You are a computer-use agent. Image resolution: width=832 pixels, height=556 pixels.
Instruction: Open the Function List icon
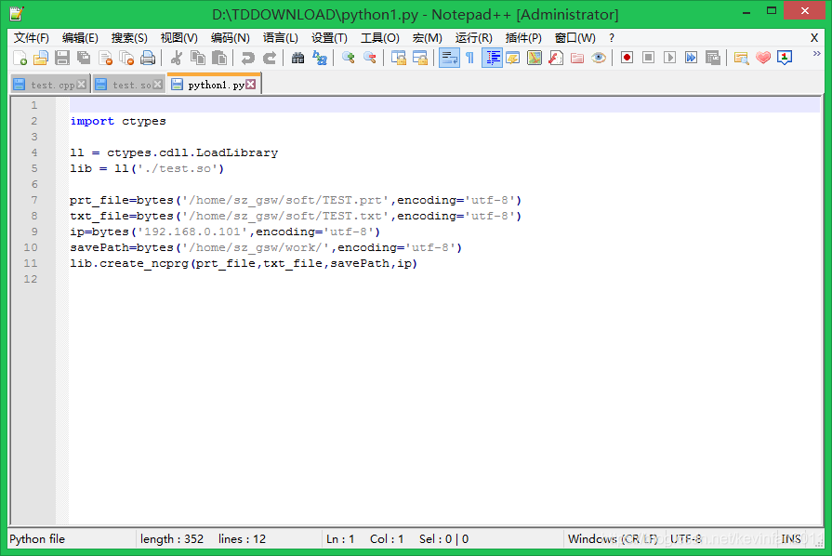556,58
